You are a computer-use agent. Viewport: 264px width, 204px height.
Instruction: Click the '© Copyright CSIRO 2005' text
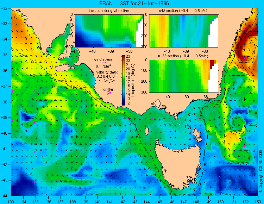coord(260,171)
